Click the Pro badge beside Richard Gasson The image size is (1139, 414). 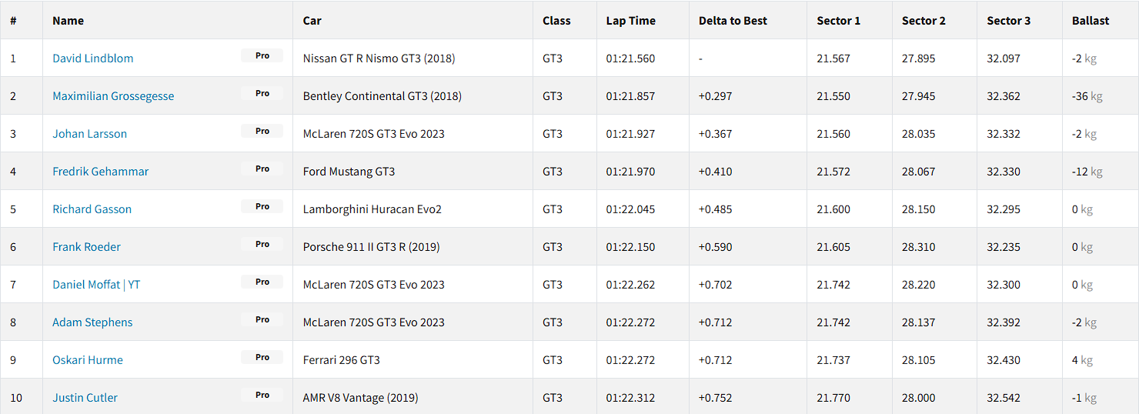(262, 206)
